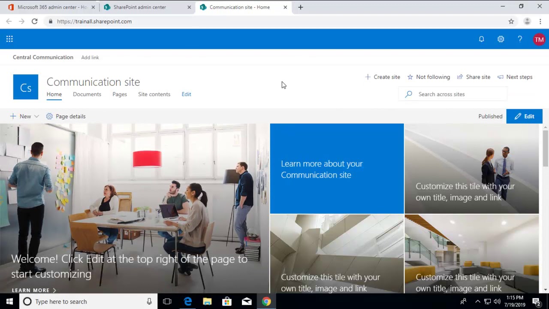The image size is (549, 309).
Task: Open the Welcome hero tile with meeting photo
Action: click(134, 209)
